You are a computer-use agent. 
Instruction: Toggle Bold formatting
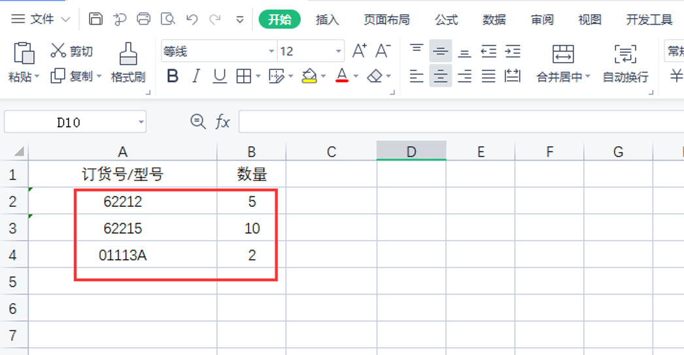click(x=173, y=76)
